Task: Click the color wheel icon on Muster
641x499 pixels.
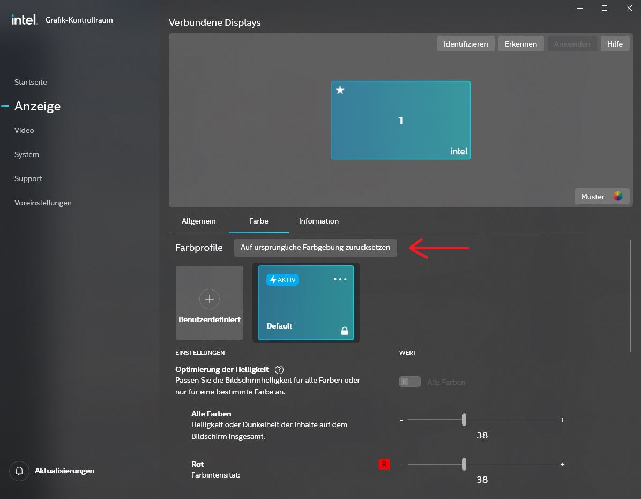Action: [618, 197]
